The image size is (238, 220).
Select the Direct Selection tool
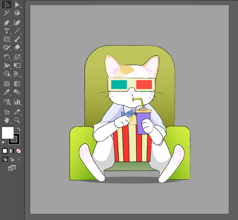(17, 4)
